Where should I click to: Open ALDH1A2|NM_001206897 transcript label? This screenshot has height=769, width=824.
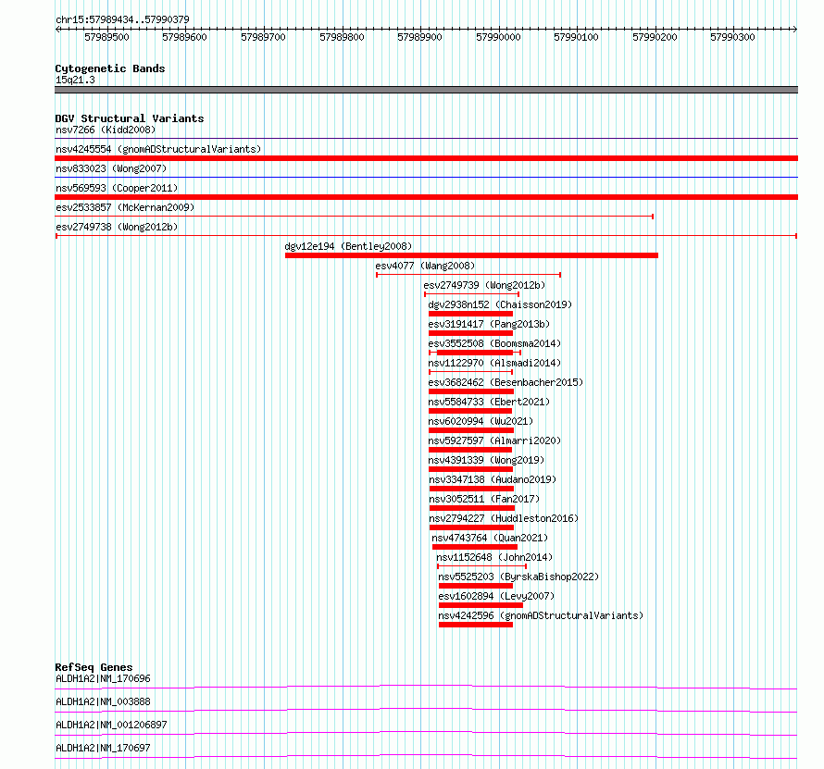[x=111, y=725]
